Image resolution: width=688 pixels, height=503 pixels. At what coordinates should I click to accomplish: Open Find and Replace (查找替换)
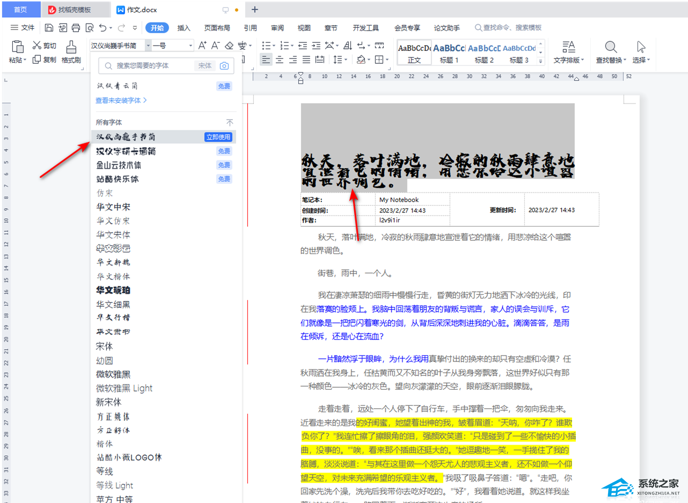[x=611, y=52]
